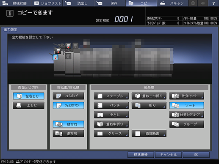Select the highlighted blue output tray icon
219x164 pixels.
point(55,57)
